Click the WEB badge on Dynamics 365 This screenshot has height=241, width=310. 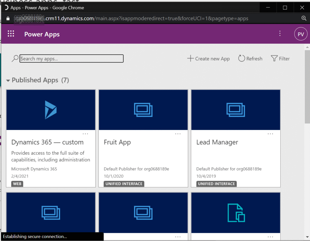(17, 184)
